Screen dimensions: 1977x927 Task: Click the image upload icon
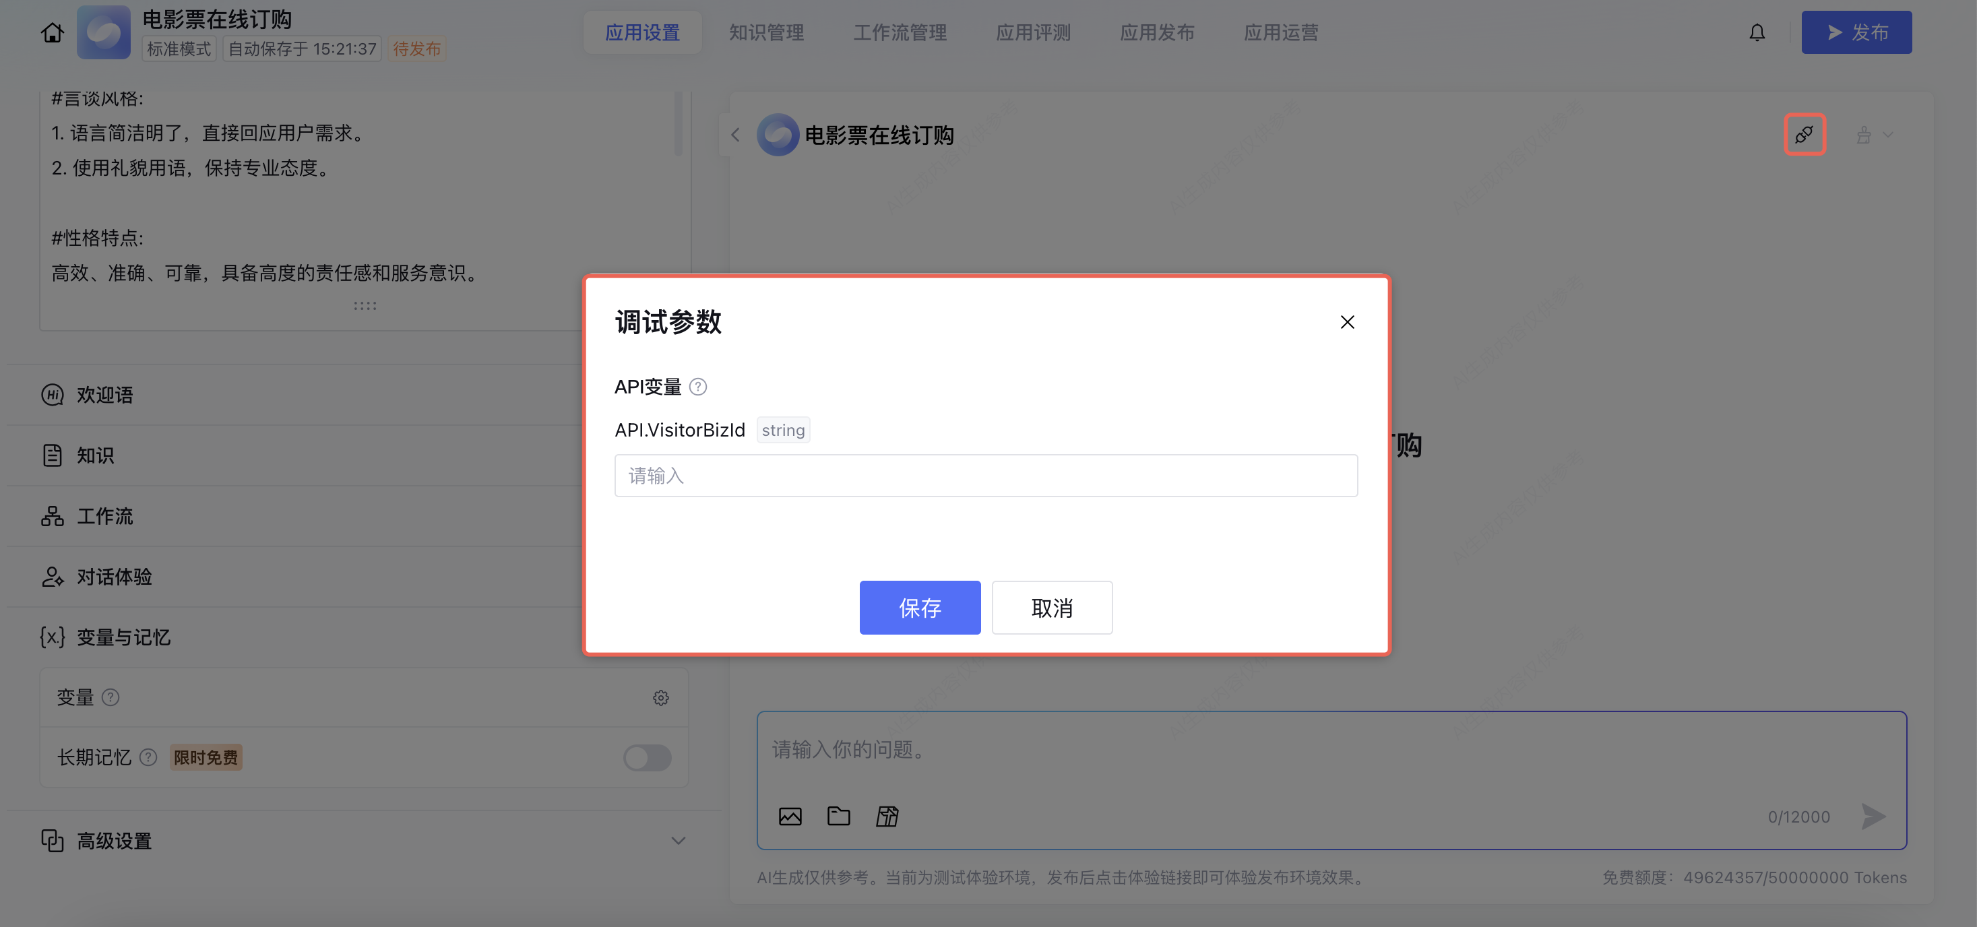(x=790, y=816)
